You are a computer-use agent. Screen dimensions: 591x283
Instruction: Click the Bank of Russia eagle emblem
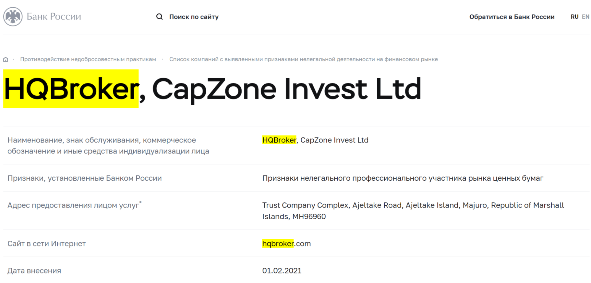[13, 17]
